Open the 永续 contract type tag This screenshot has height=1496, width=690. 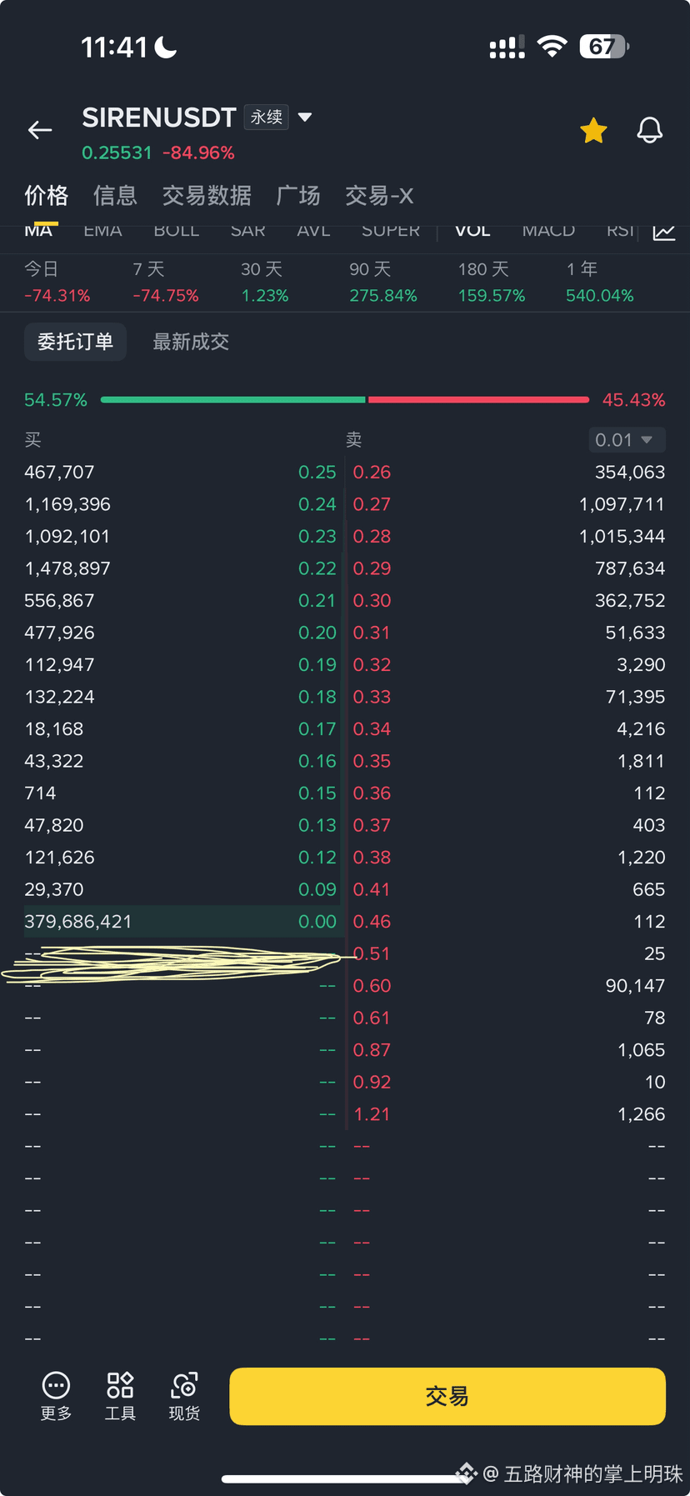267,118
